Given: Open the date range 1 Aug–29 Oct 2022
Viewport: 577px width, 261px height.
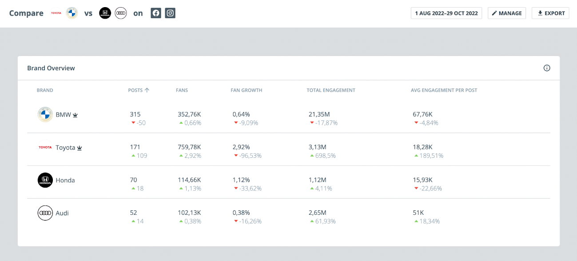Looking at the screenshot, I should [446, 13].
